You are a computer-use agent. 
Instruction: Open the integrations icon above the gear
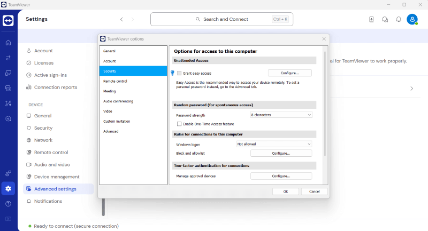pyautogui.click(x=8, y=173)
